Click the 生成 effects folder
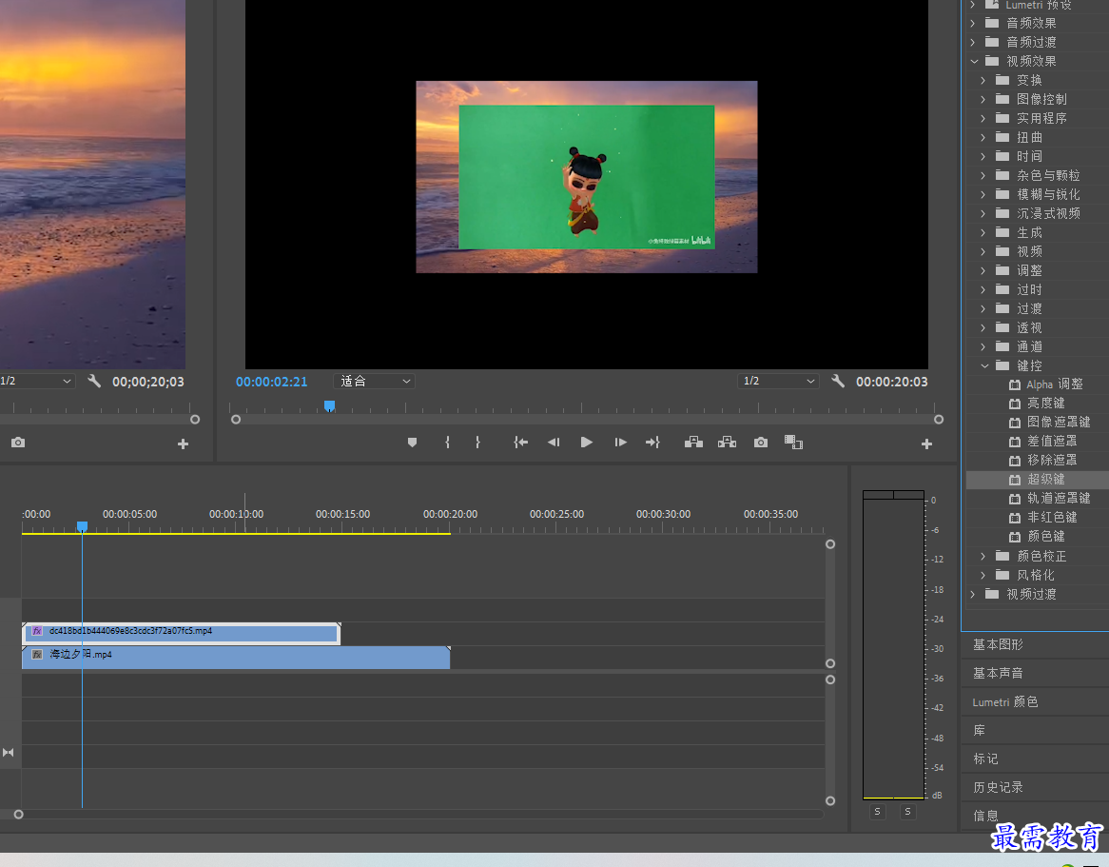Image resolution: width=1109 pixels, height=867 pixels. click(x=1029, y=233)
